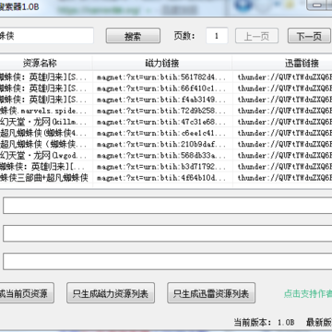Screen dimensions: 332x332
Task: Click the 资源名称 column header
Action: [46, 63]
